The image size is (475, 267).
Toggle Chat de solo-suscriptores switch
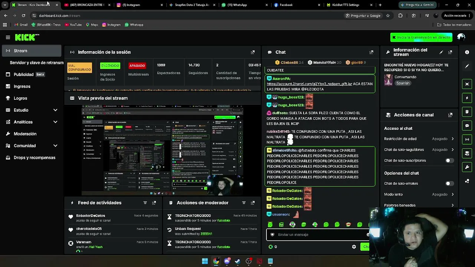click(x=449, y=161)
